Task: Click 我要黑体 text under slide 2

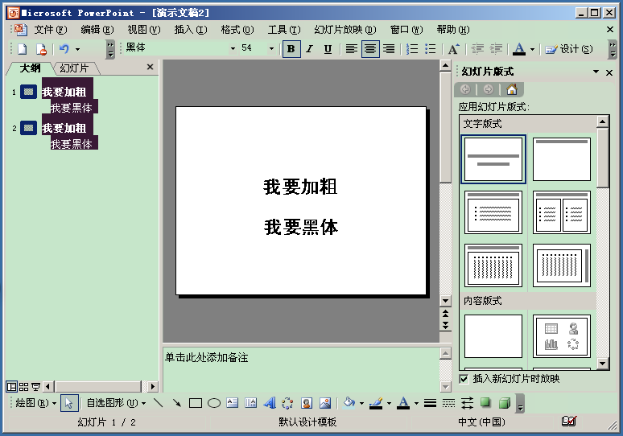Action: coord(72,144)
